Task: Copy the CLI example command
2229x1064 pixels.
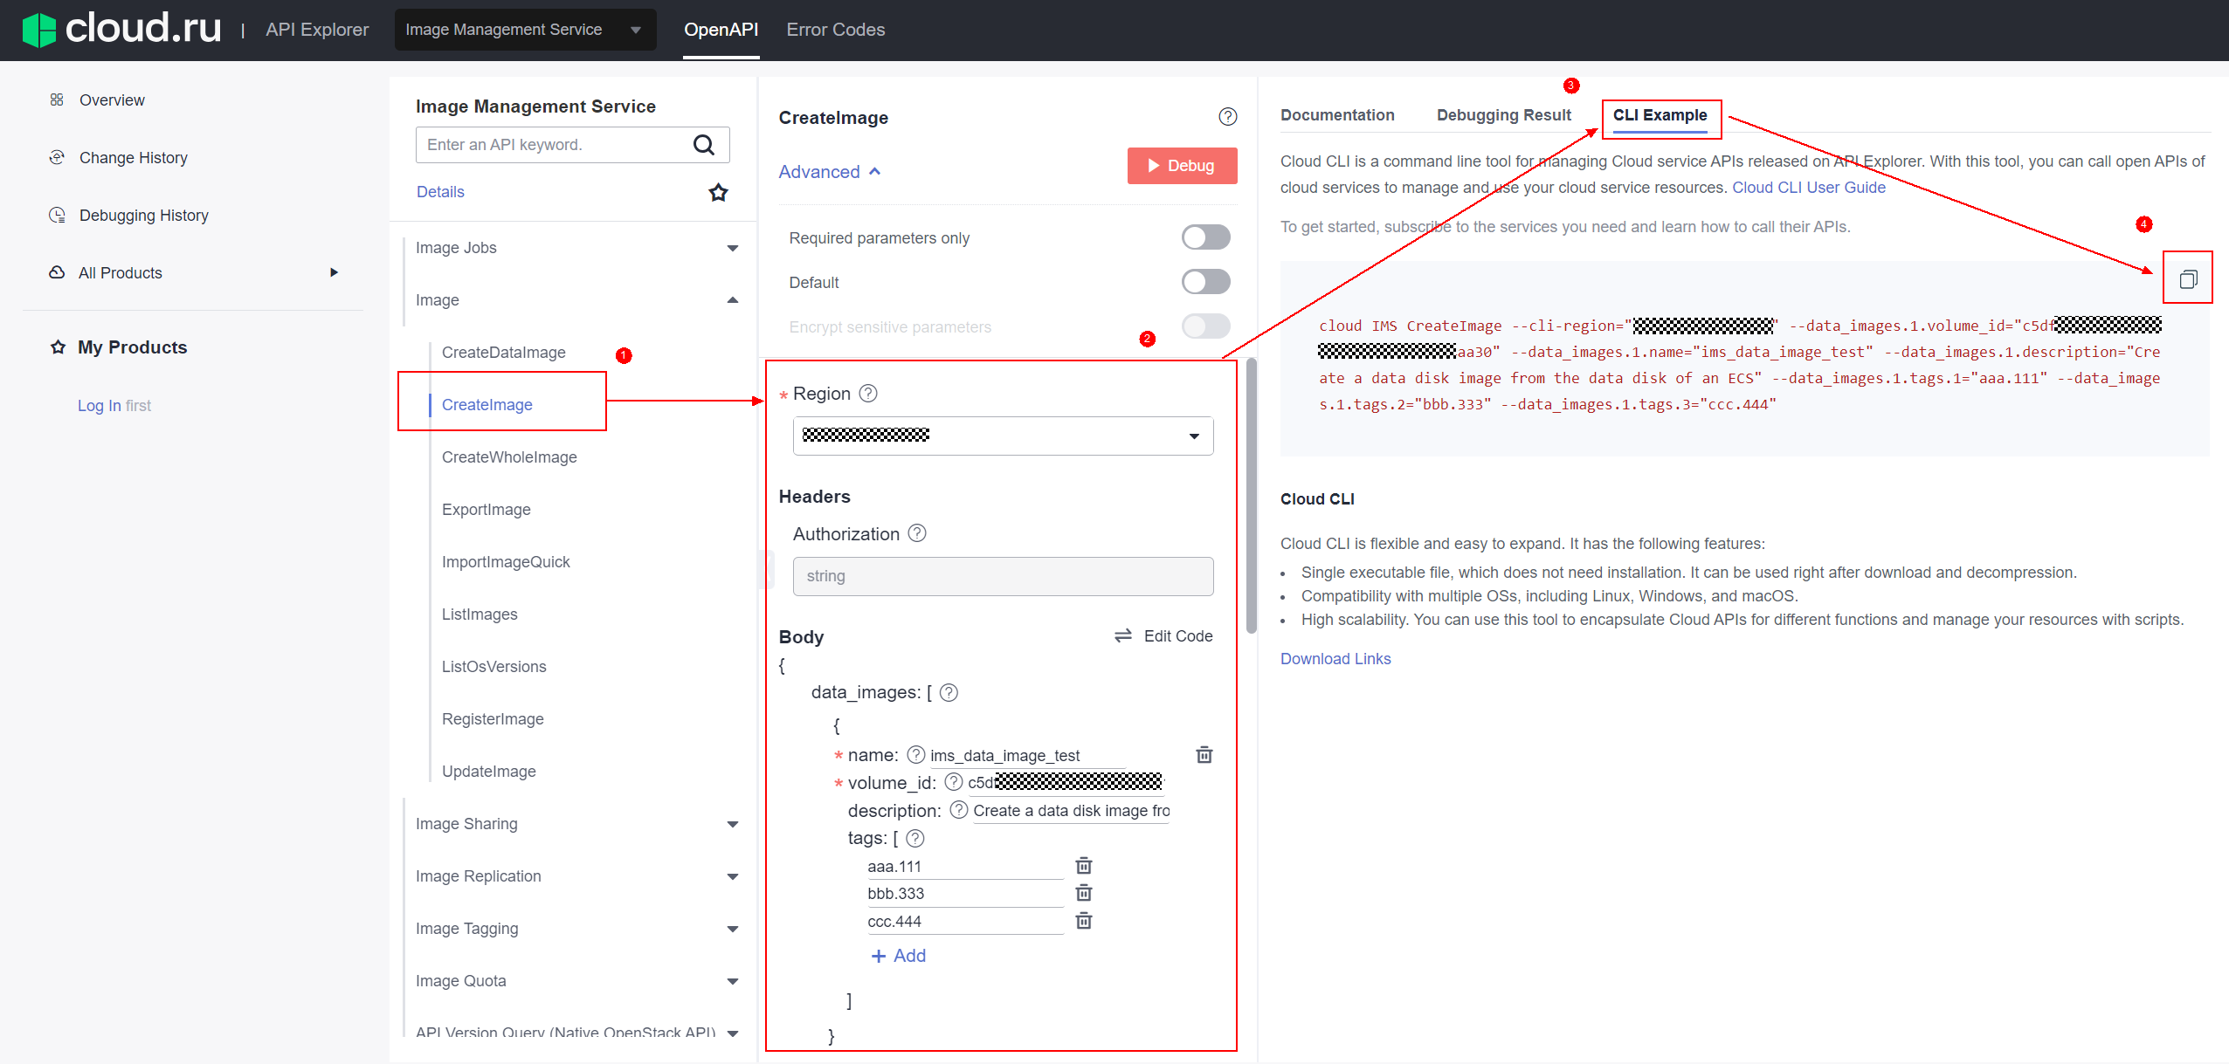Action: click(x=2188, y=279)
